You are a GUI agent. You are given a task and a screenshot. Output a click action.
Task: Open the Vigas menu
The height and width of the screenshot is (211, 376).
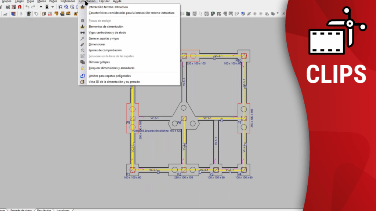[x=30, y=1]
